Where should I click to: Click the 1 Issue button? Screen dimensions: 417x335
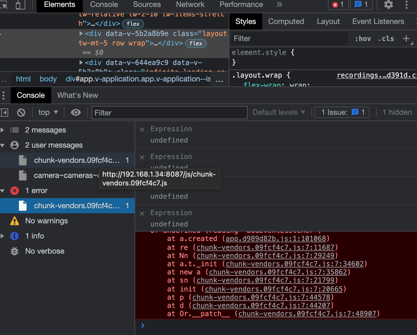pos(342,112)
